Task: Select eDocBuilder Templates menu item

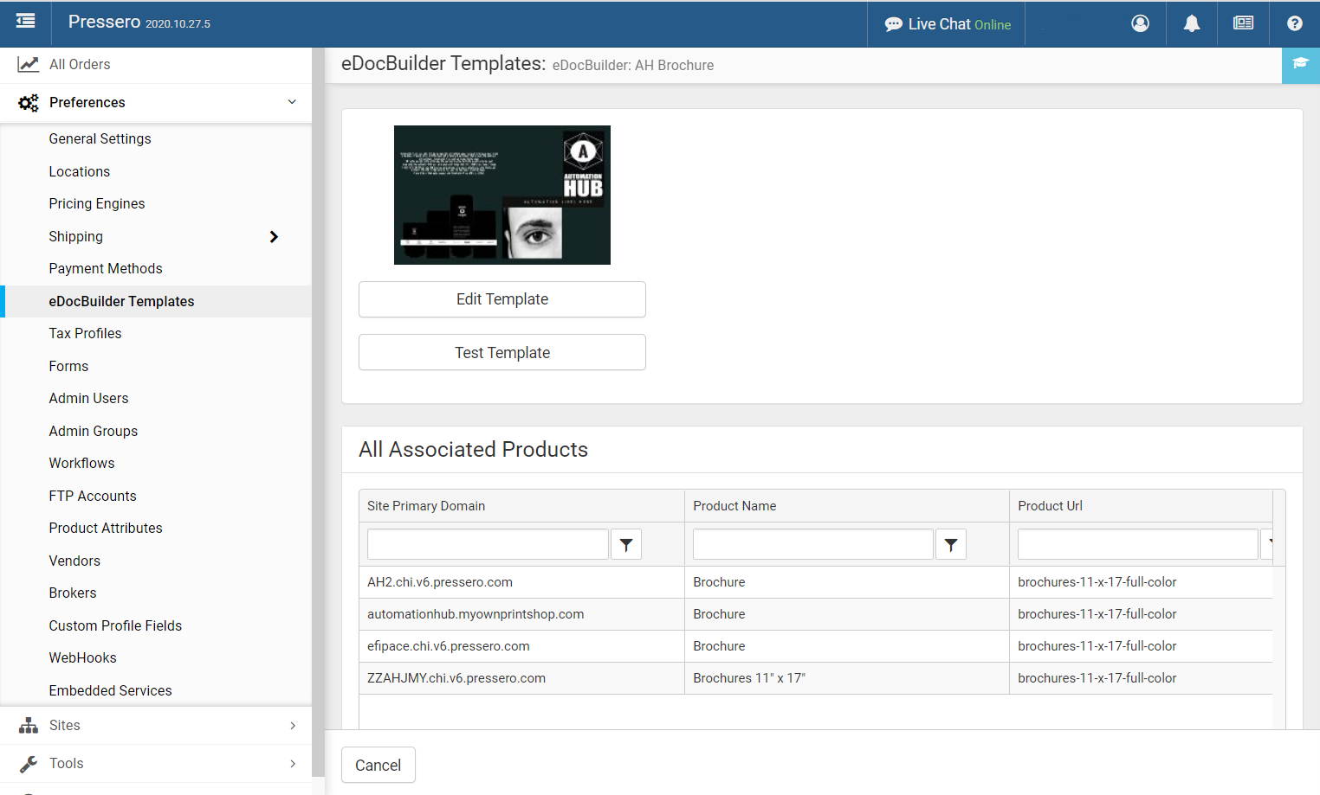Action: click(121, 301)
